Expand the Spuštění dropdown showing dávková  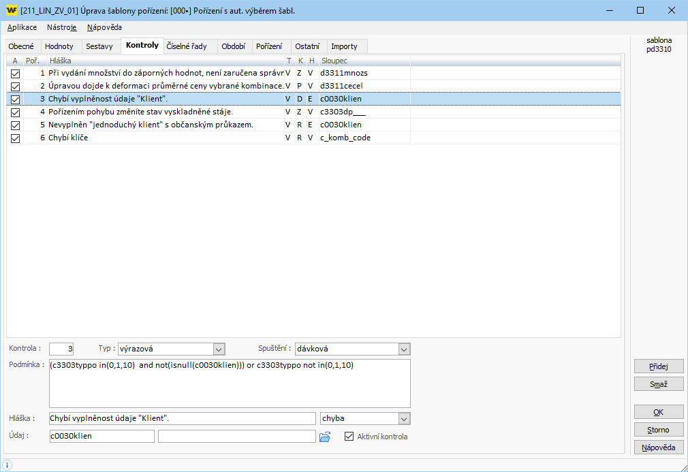click(x=404, y=349)
